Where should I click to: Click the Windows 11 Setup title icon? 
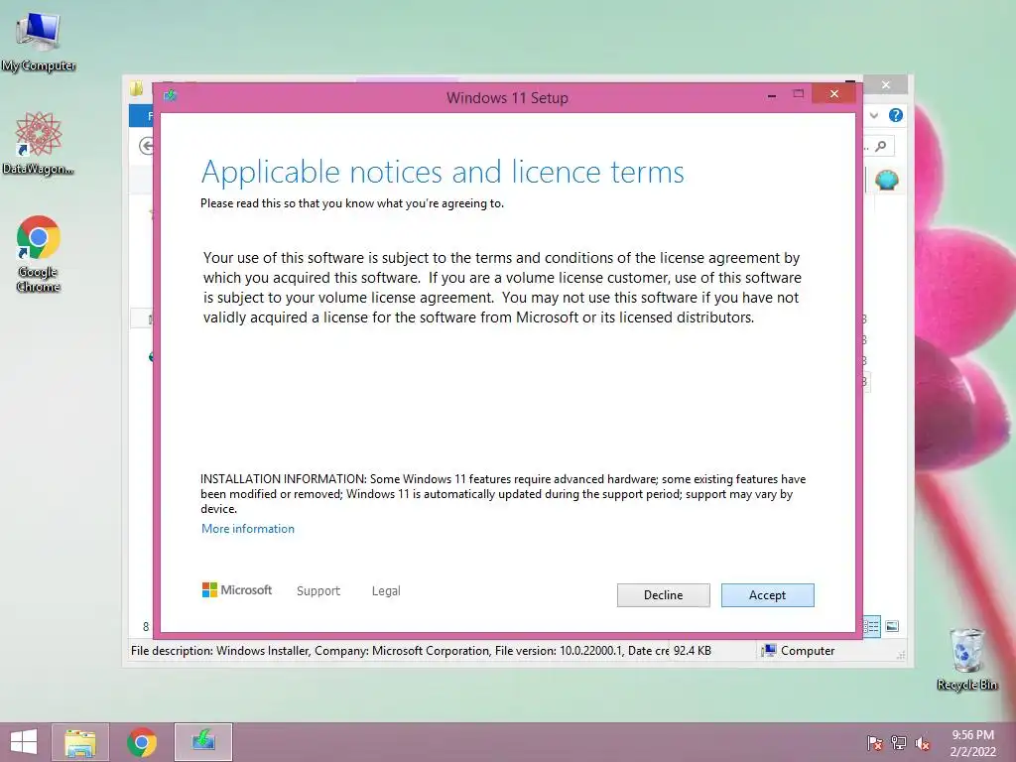171,96
